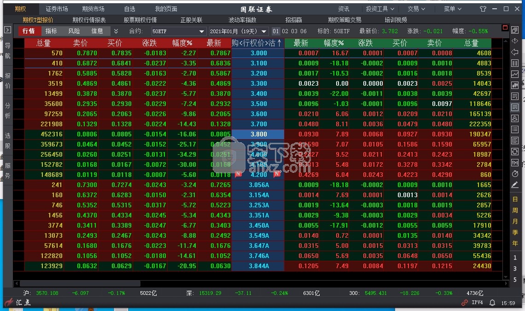Click the red link connection status icon
This screenshot has width=525, height=311.
[x=464, y=303]
